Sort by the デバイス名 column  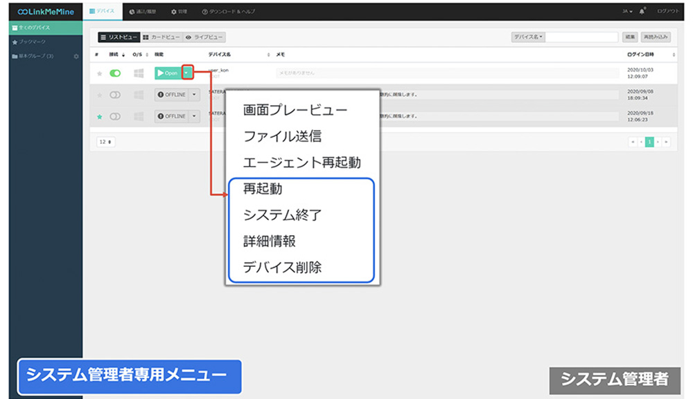(238, 55)
